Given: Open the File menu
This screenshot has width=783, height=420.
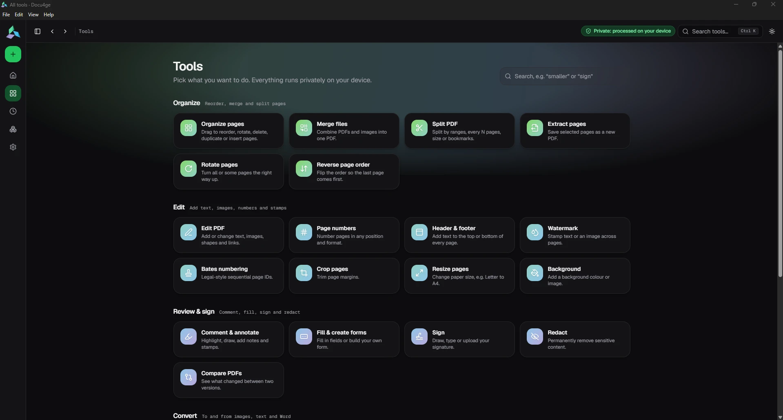Looking at the screenshot, I should [6, 15].
